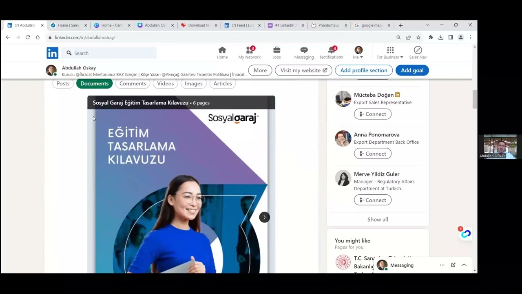The height and width of the screenshot is (294, 522).
Task: Advance to next document page arrow
Action: pyautogui.click(x=264, y=217)
